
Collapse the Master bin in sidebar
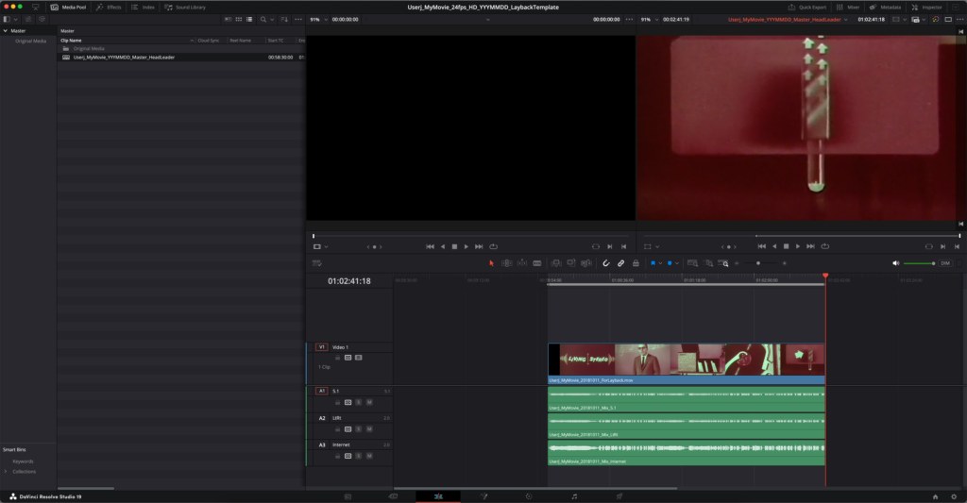(6, 31)
